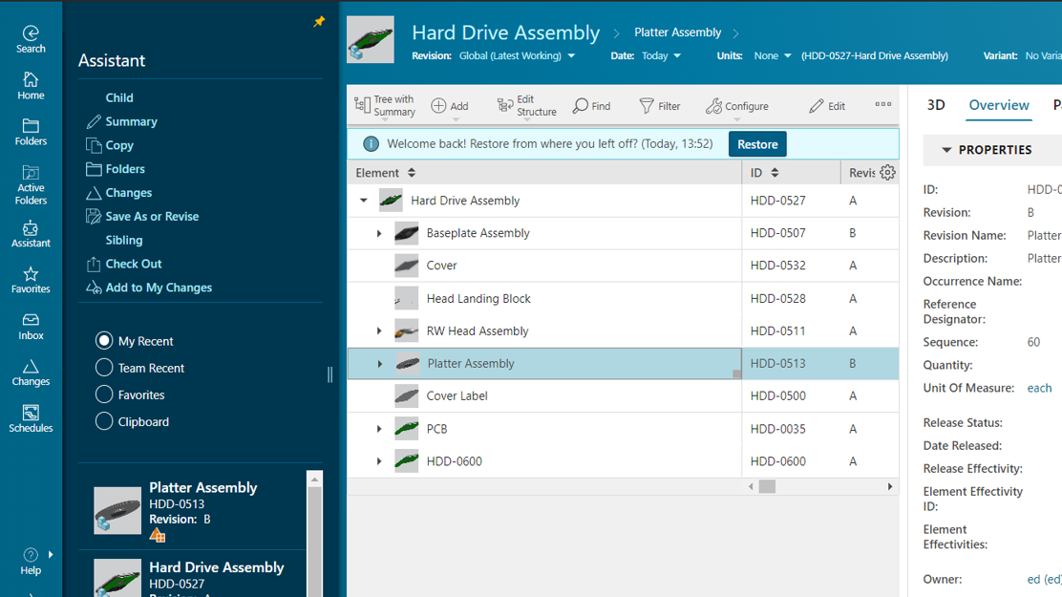Open Schedules from the left sidebar

pos(31,418)
